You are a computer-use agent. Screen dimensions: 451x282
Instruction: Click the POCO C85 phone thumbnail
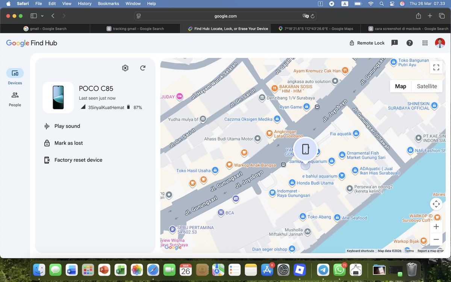point(58,97)
